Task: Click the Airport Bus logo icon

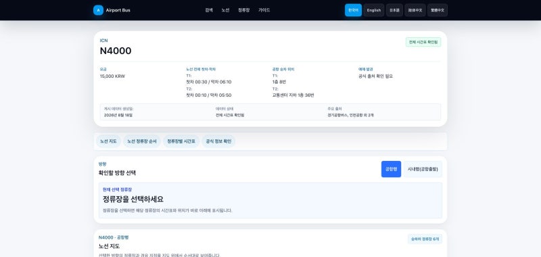Action: click(98, 10)
